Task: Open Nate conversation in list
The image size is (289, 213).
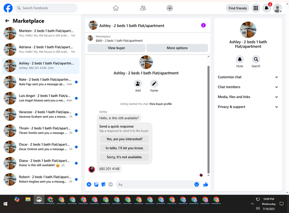Action: click(x=40, y=82)
